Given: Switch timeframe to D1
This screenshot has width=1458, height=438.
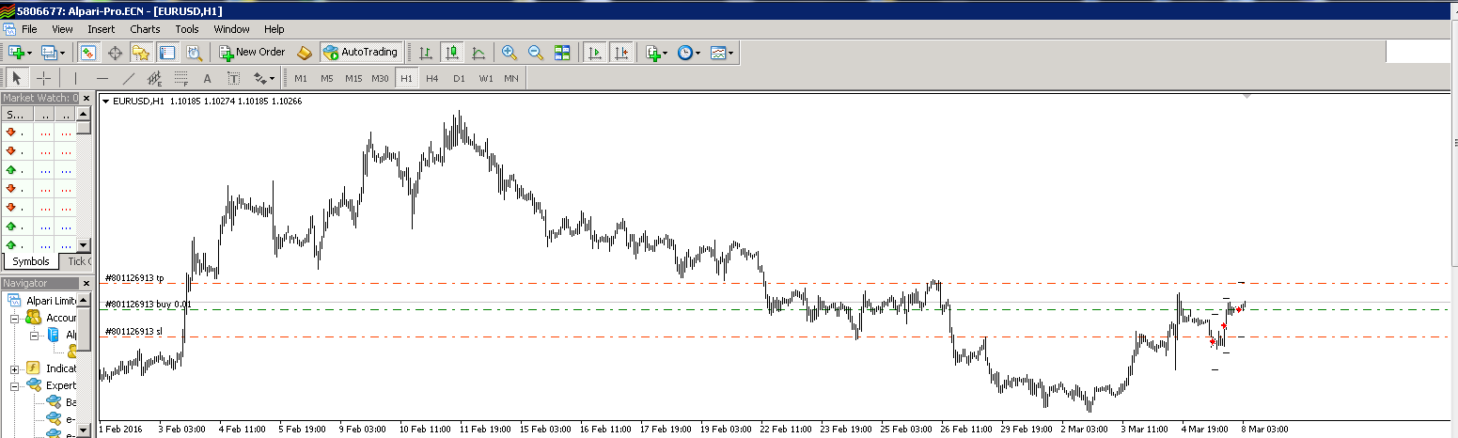Looking at the screenshot, I should pyautogui.click(x=459, y=78).
